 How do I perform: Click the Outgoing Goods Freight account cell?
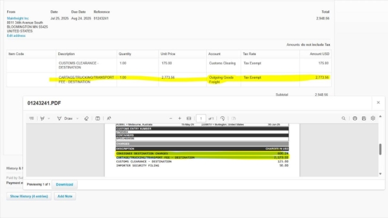pos(221,79)
